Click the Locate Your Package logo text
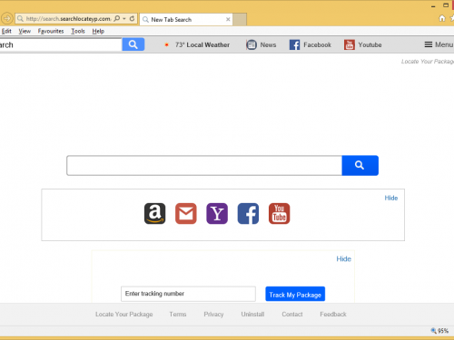The height and width of the screenshot is (340, 454). point(428,62)
